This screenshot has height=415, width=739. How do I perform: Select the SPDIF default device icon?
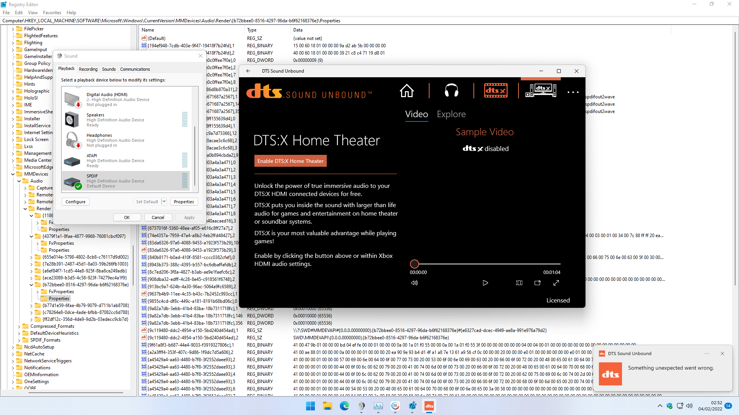72,183
